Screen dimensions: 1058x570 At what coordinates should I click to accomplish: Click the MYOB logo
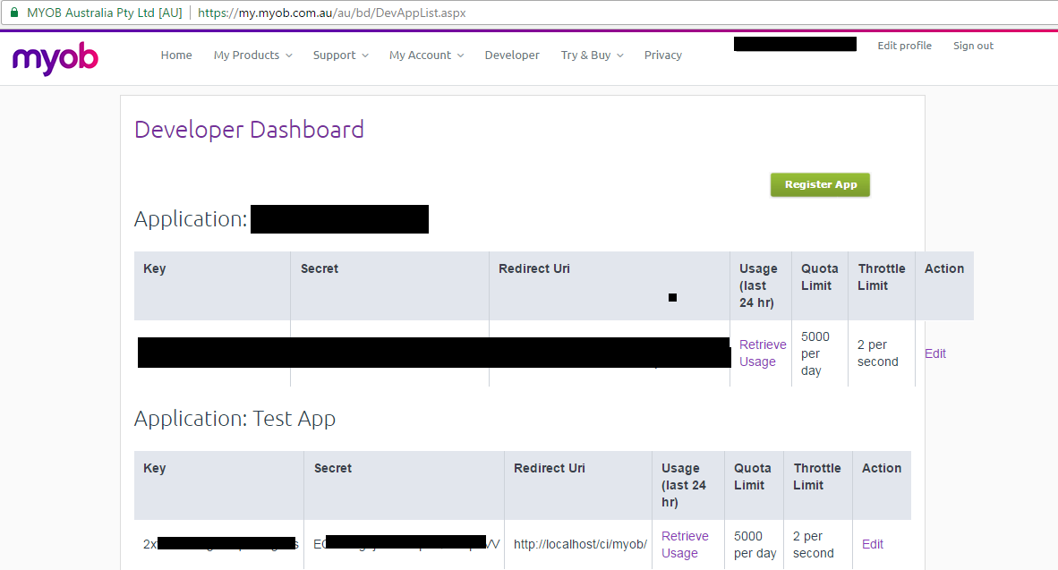pos(54,58)
